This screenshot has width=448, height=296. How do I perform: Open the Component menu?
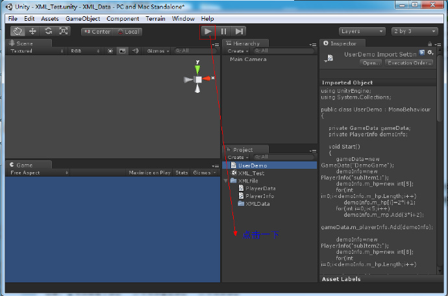click(123, 19)
